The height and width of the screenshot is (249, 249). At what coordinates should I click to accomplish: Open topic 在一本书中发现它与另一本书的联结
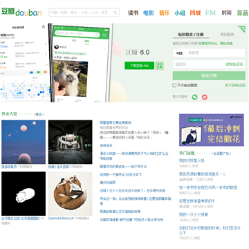(x=208, y=187)
